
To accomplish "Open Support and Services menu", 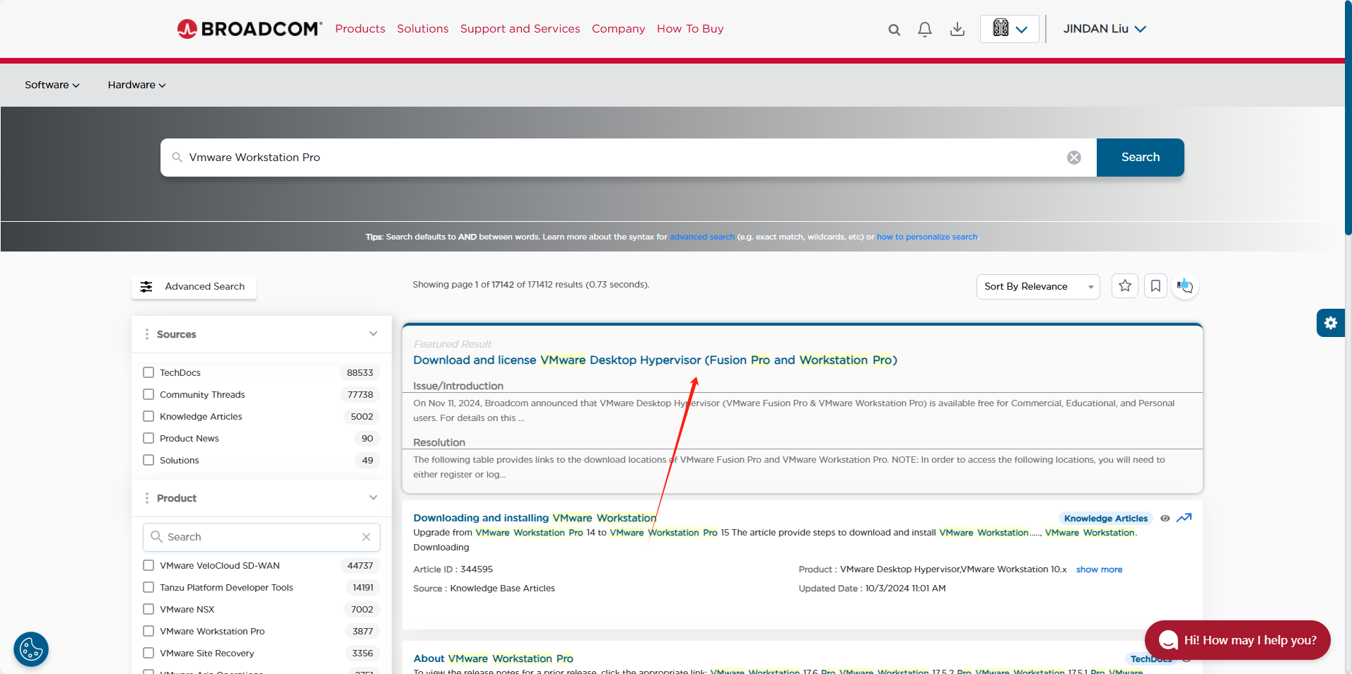I will (x=520, y=29).
